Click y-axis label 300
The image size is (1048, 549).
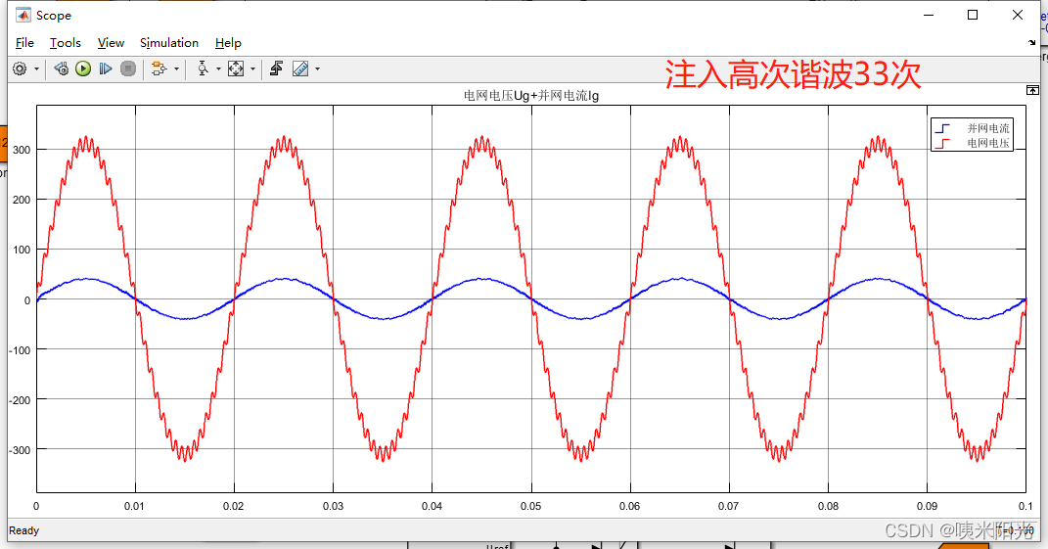pyautogui.click(x=23, y=150)
